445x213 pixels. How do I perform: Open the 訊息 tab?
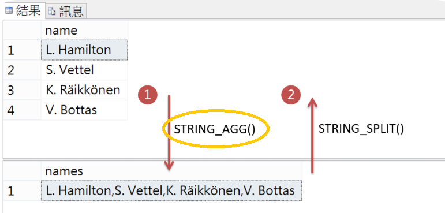(66, 12)
